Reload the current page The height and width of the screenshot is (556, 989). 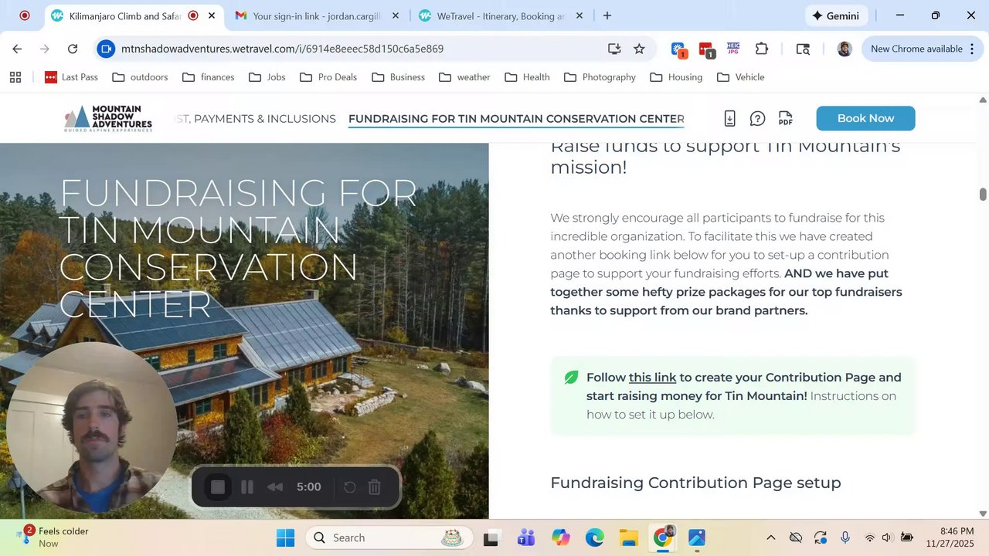[x=73, y=49]
